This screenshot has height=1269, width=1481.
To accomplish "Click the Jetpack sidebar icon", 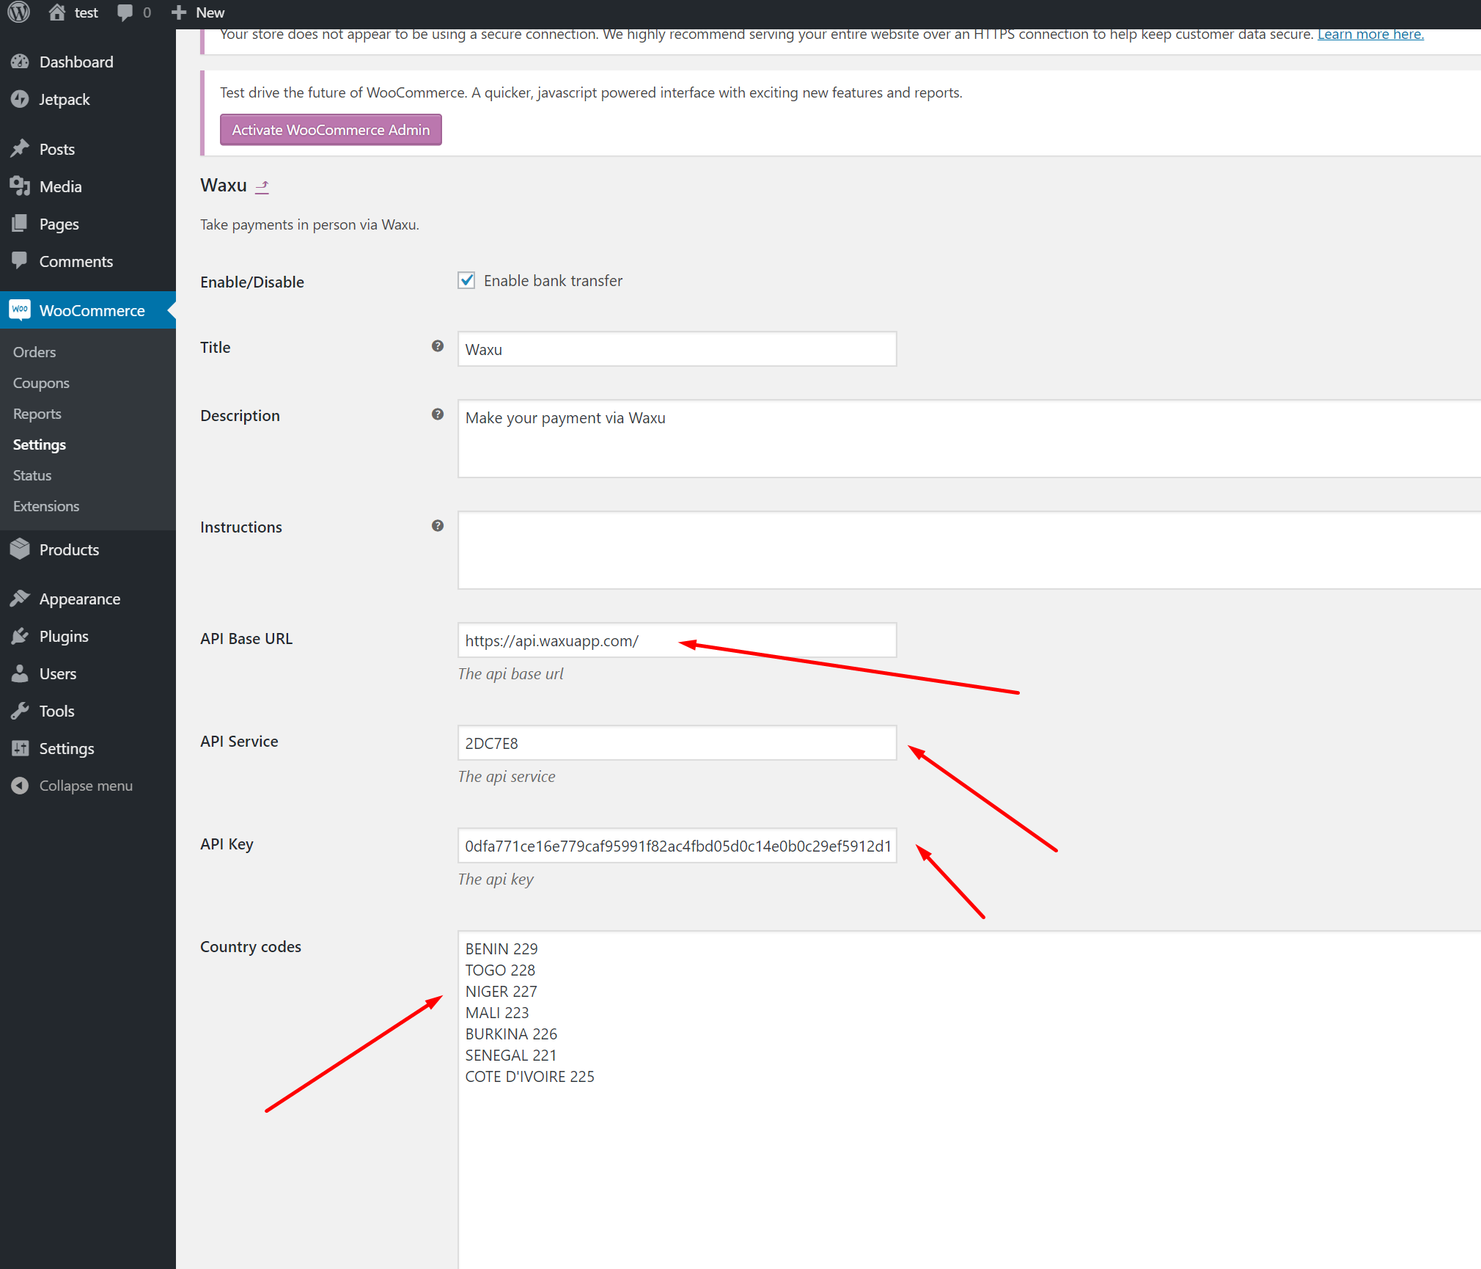I will [x=20, y=99].
